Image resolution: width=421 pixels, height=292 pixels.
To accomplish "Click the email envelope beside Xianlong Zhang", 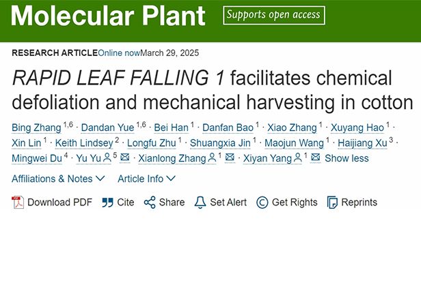I will coord(230,158).
